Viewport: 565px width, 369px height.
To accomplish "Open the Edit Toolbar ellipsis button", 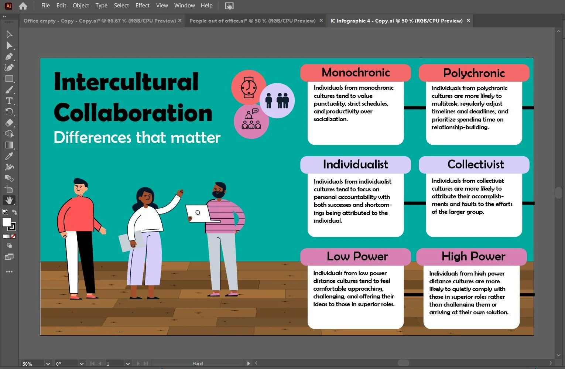I will (9, 271).
